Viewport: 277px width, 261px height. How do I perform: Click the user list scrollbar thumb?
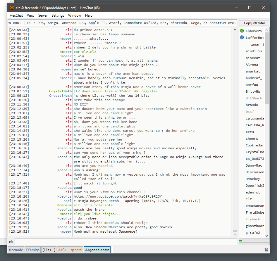pos(267,68)
